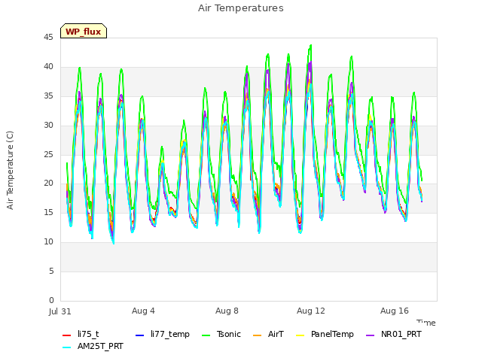Screen dimensions: 482x361
Task: Click the 40 y-axis tick label
Action: [x=48, y=67]
